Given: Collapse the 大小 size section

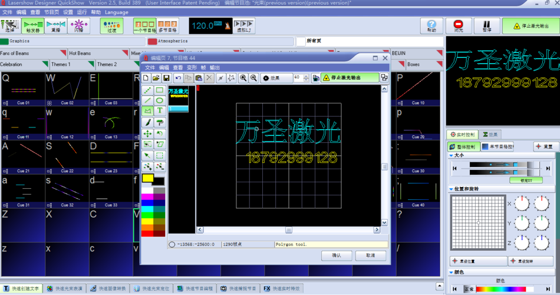Looking at the screenshot, I should (451, 156).
